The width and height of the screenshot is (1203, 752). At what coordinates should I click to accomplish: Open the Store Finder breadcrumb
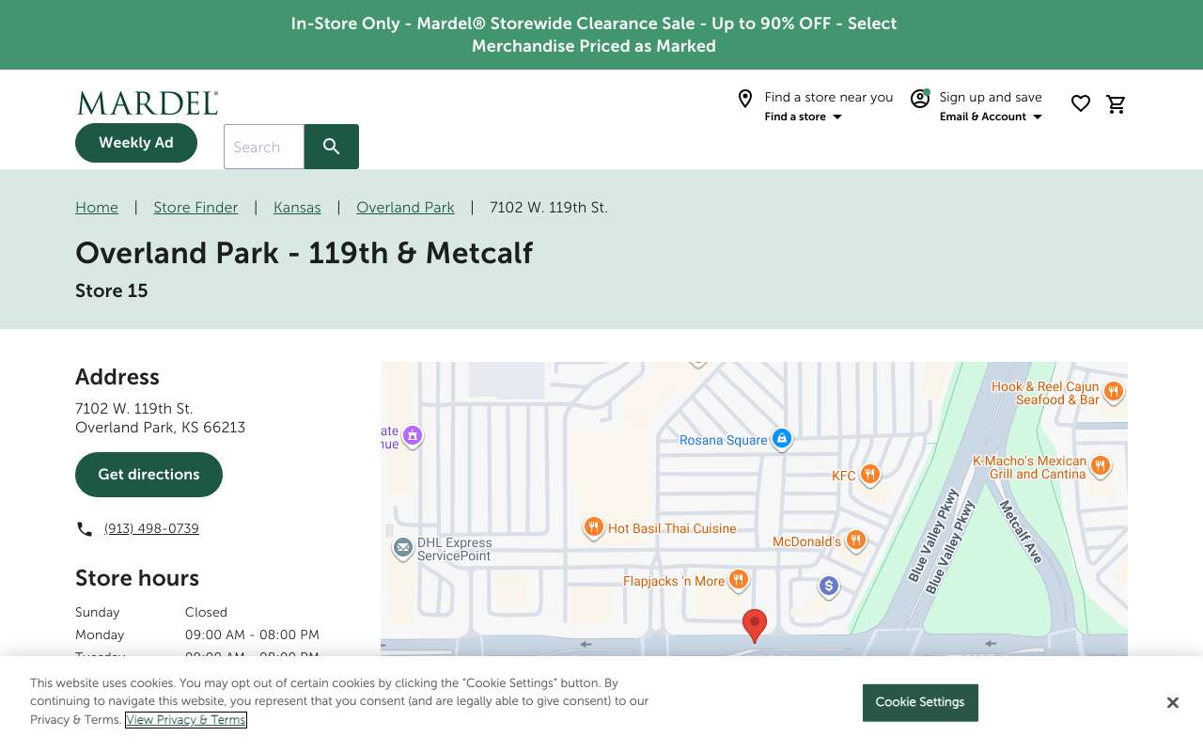click(195, 208)
